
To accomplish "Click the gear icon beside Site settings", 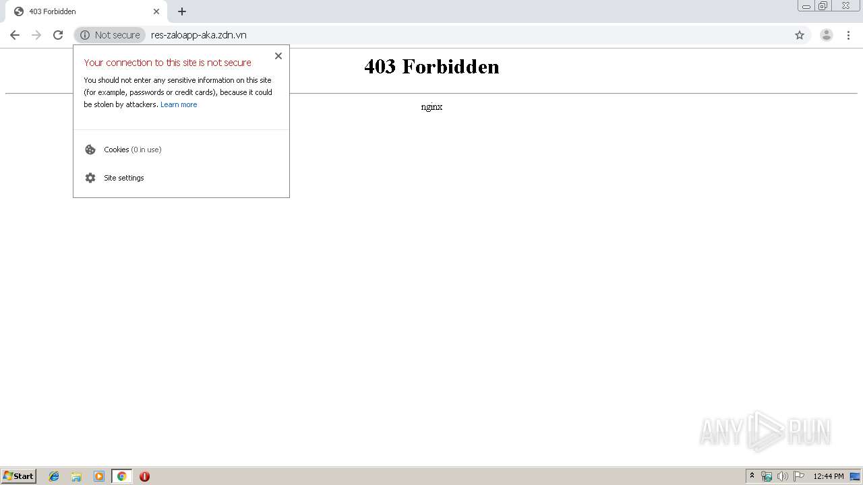I will [x=90, y=178].
